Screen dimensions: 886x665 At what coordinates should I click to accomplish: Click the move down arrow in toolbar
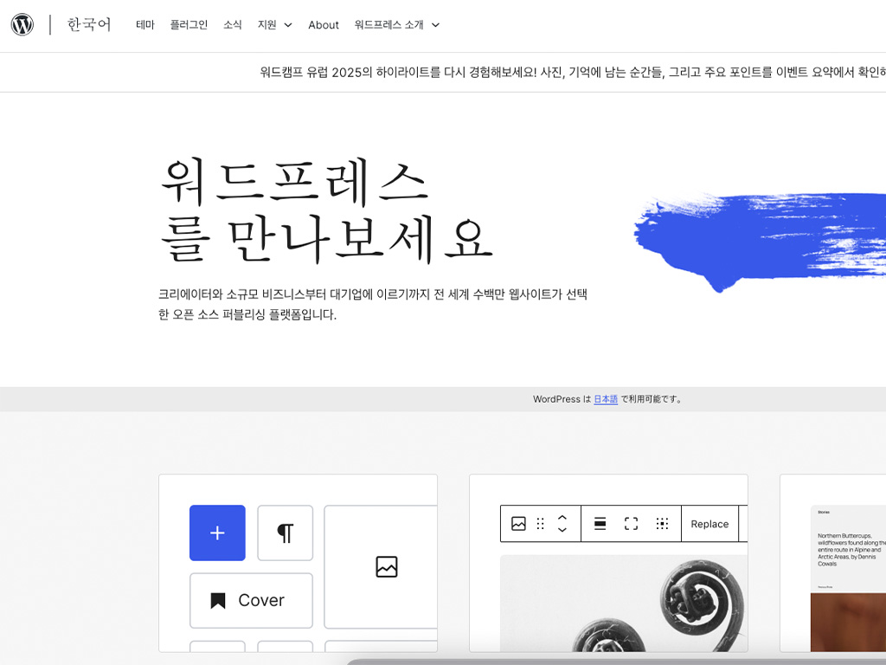[x=562, y=530]
